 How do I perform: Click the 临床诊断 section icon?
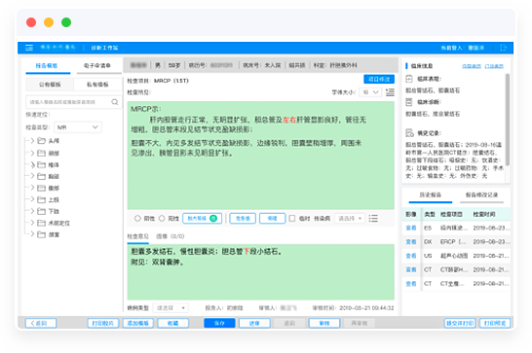point(409,102)
